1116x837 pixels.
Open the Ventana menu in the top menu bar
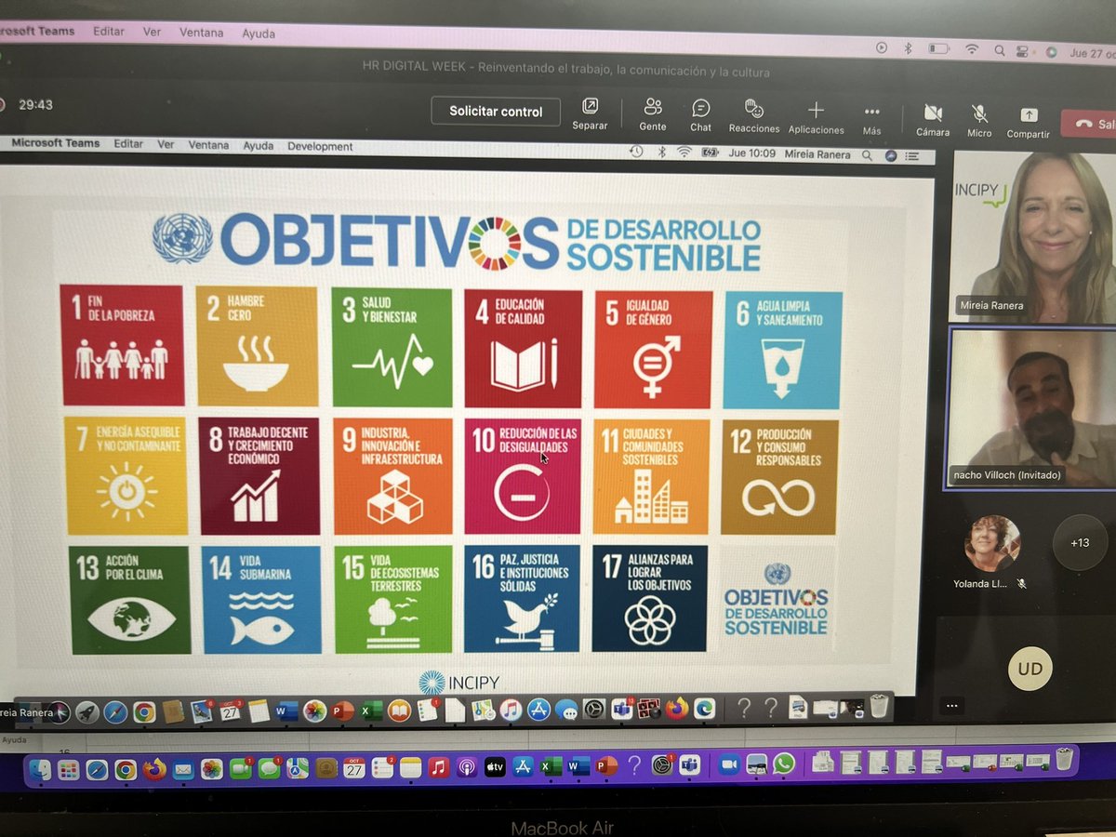(202, 33)
